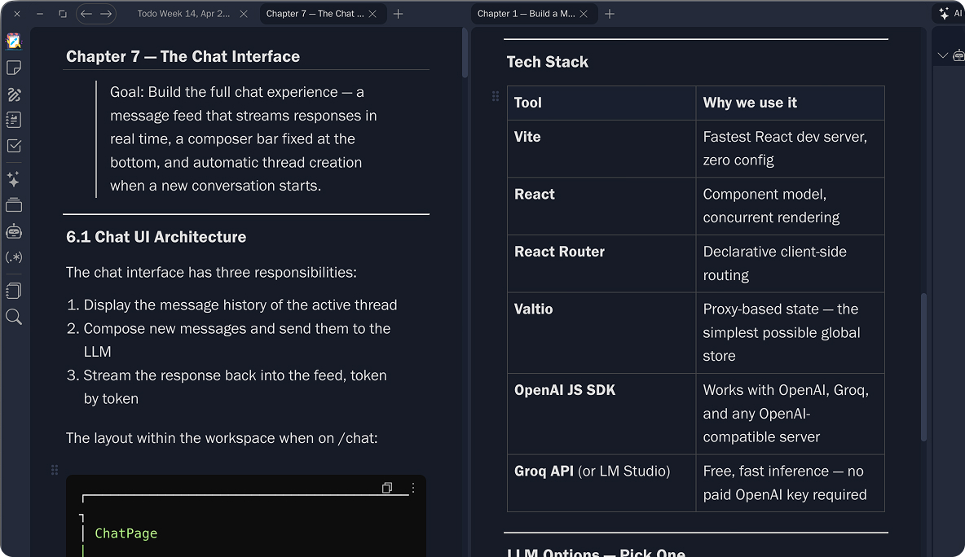
Task: Open the search magnifier icon in sidebar
Action: [x=14, y=317]
